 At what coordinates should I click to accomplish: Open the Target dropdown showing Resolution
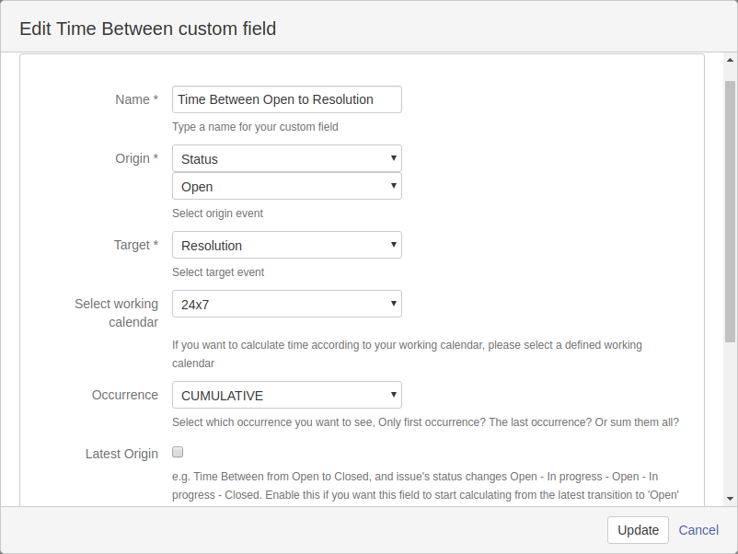click(286, 245)
